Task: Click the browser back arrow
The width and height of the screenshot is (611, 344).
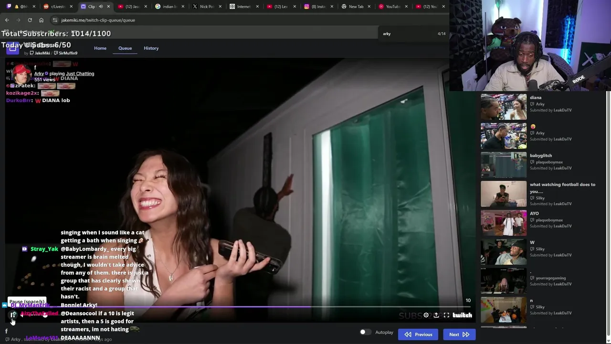Action: pos(7,20)
